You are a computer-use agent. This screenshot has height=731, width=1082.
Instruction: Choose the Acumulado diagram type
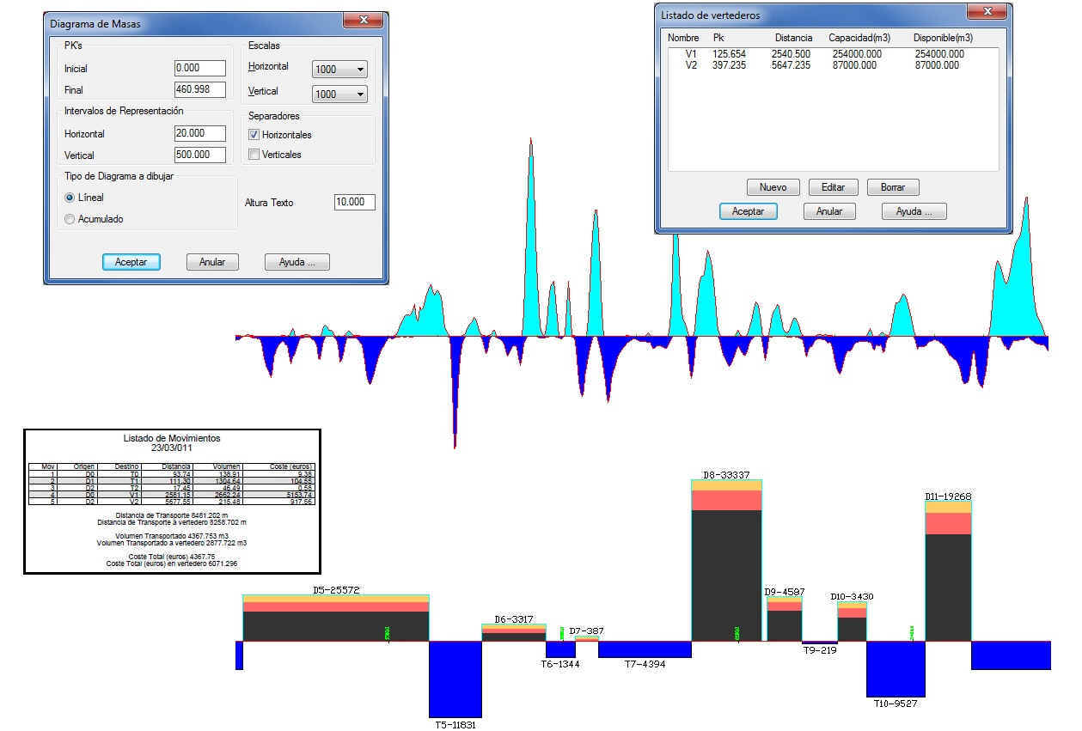coord(70,219)
